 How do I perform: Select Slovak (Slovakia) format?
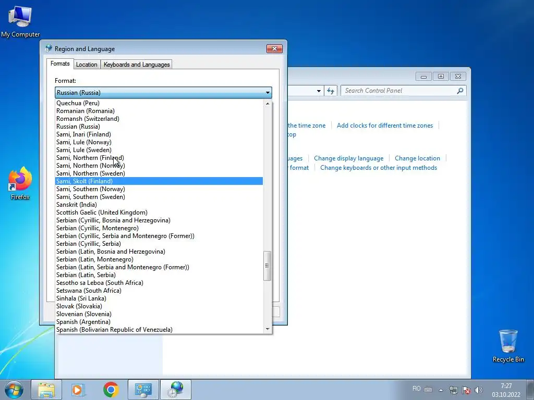click(x=159, y=306)
